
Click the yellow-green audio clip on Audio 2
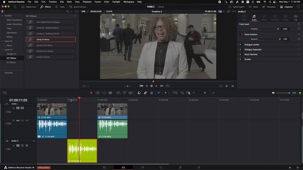tap(82, 151)
